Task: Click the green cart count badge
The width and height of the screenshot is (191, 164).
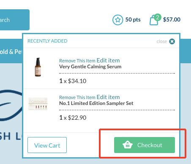Action: (157, 17)
